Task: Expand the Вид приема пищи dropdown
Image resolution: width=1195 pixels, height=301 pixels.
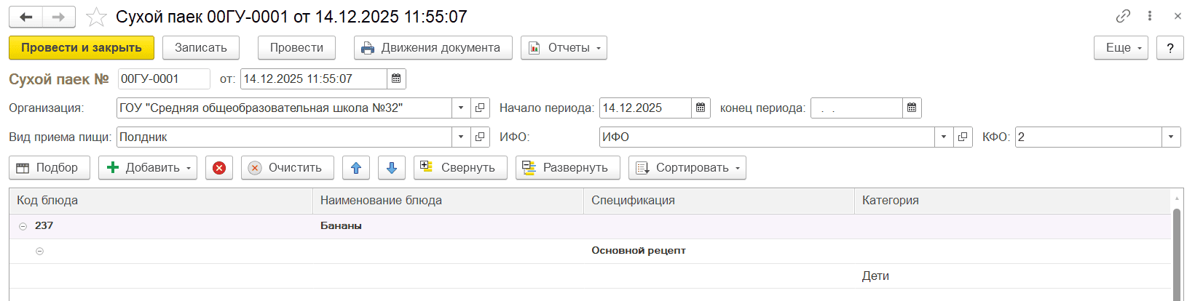Action: [x=461, y=137]
